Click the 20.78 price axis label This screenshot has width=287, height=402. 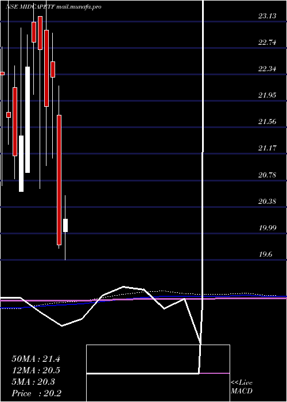tap(267, 175)
